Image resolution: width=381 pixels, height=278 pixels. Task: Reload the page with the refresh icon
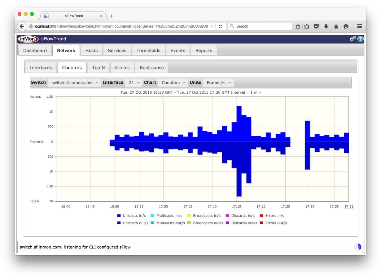220,26
